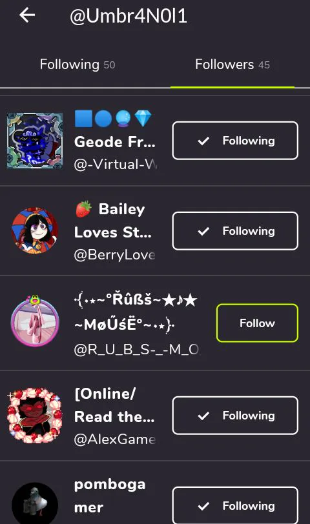Tap the back arrow icon
This screenshot has height=524, width=310.
click(x=27, y=15)
